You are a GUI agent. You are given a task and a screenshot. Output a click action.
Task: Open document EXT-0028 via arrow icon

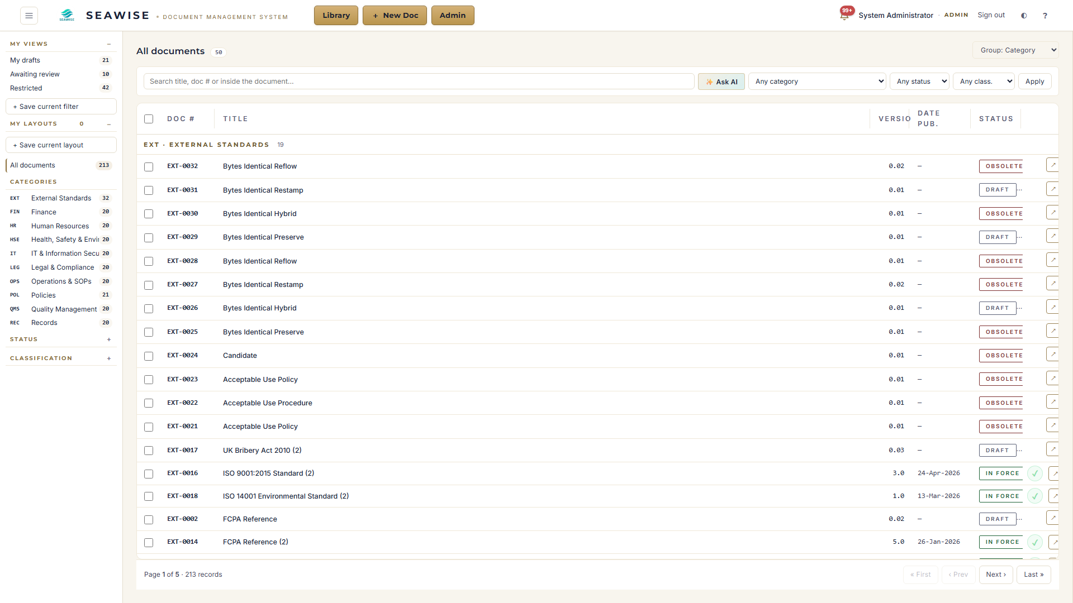(x=1053, y=260)
